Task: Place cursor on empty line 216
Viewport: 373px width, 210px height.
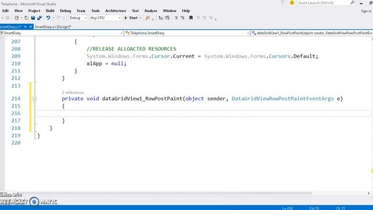Action: tap(203, 114)
